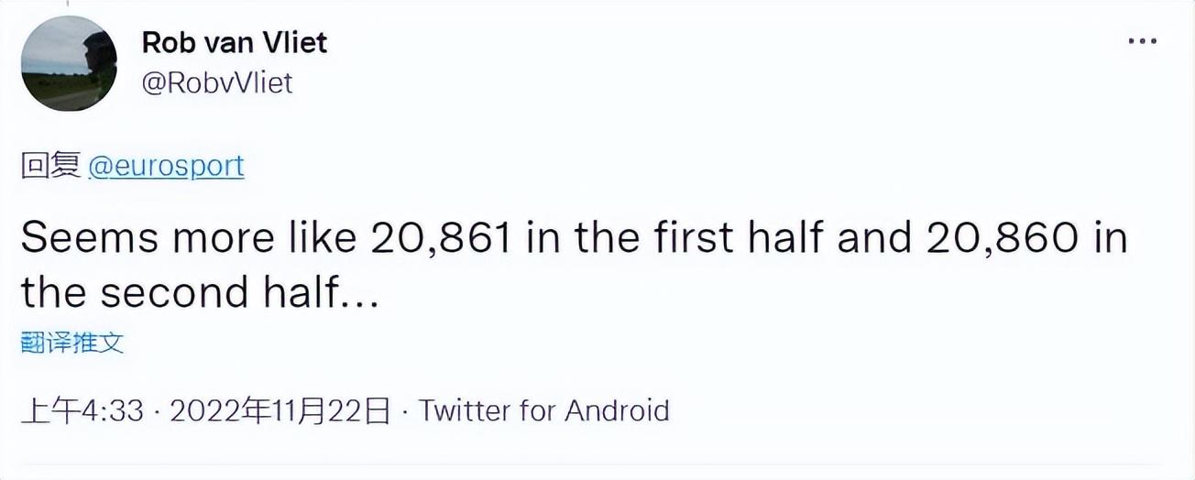Open the Rob van Vliet display name
This screenshot has width=1195, height=480.
(235, 41)
